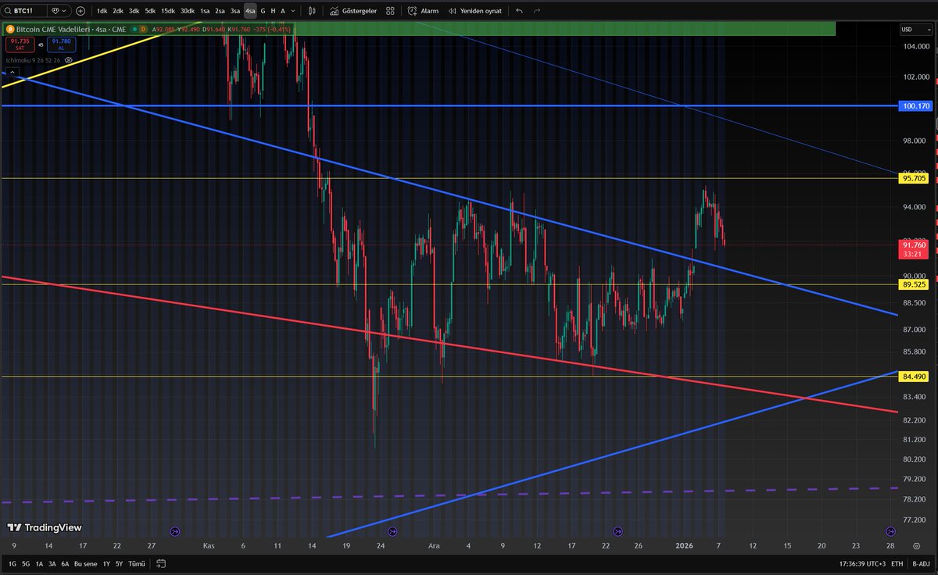Expand the interval list chevron
This screenshot has width=938, height=575.
coord(294,11)
